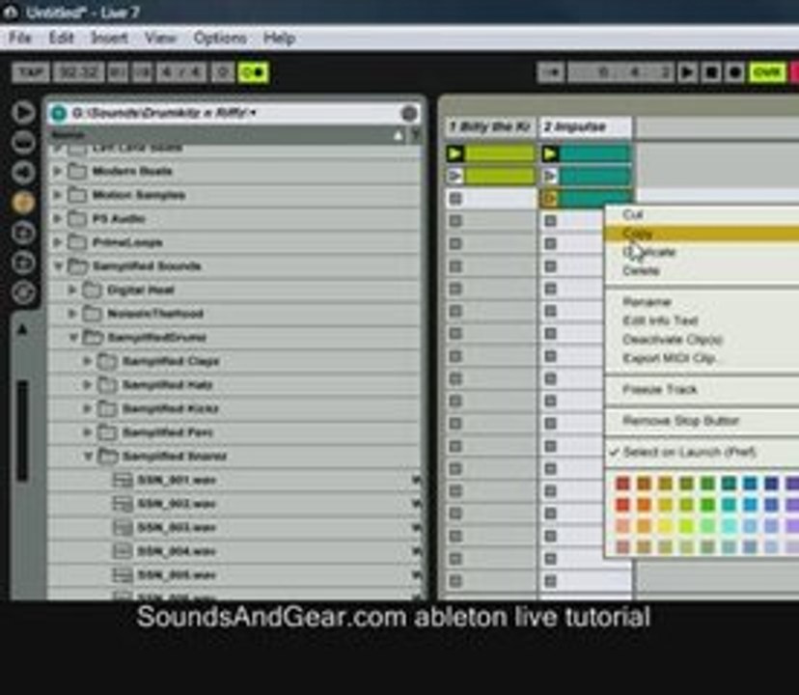This screenshot has height=695, width=799.
Task: Expand the Samplified Claps folder triangle
Action: tap(87, 361)
